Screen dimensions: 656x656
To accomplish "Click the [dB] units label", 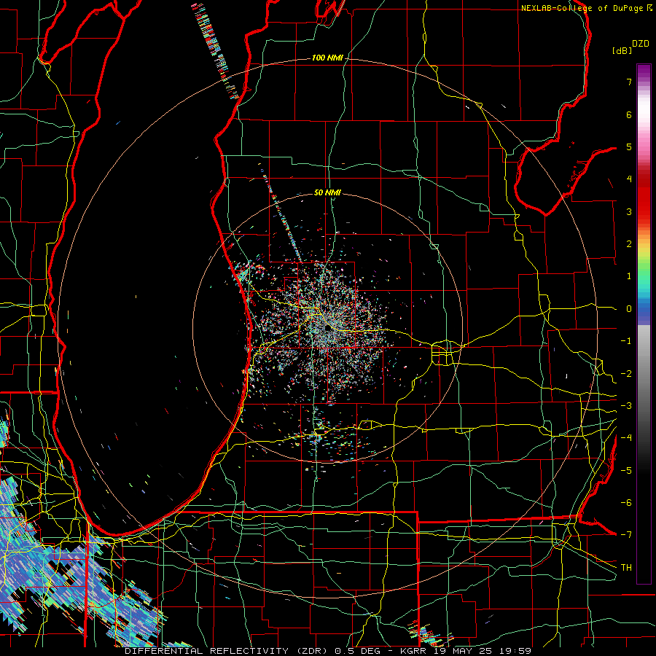I will [622, 50].
